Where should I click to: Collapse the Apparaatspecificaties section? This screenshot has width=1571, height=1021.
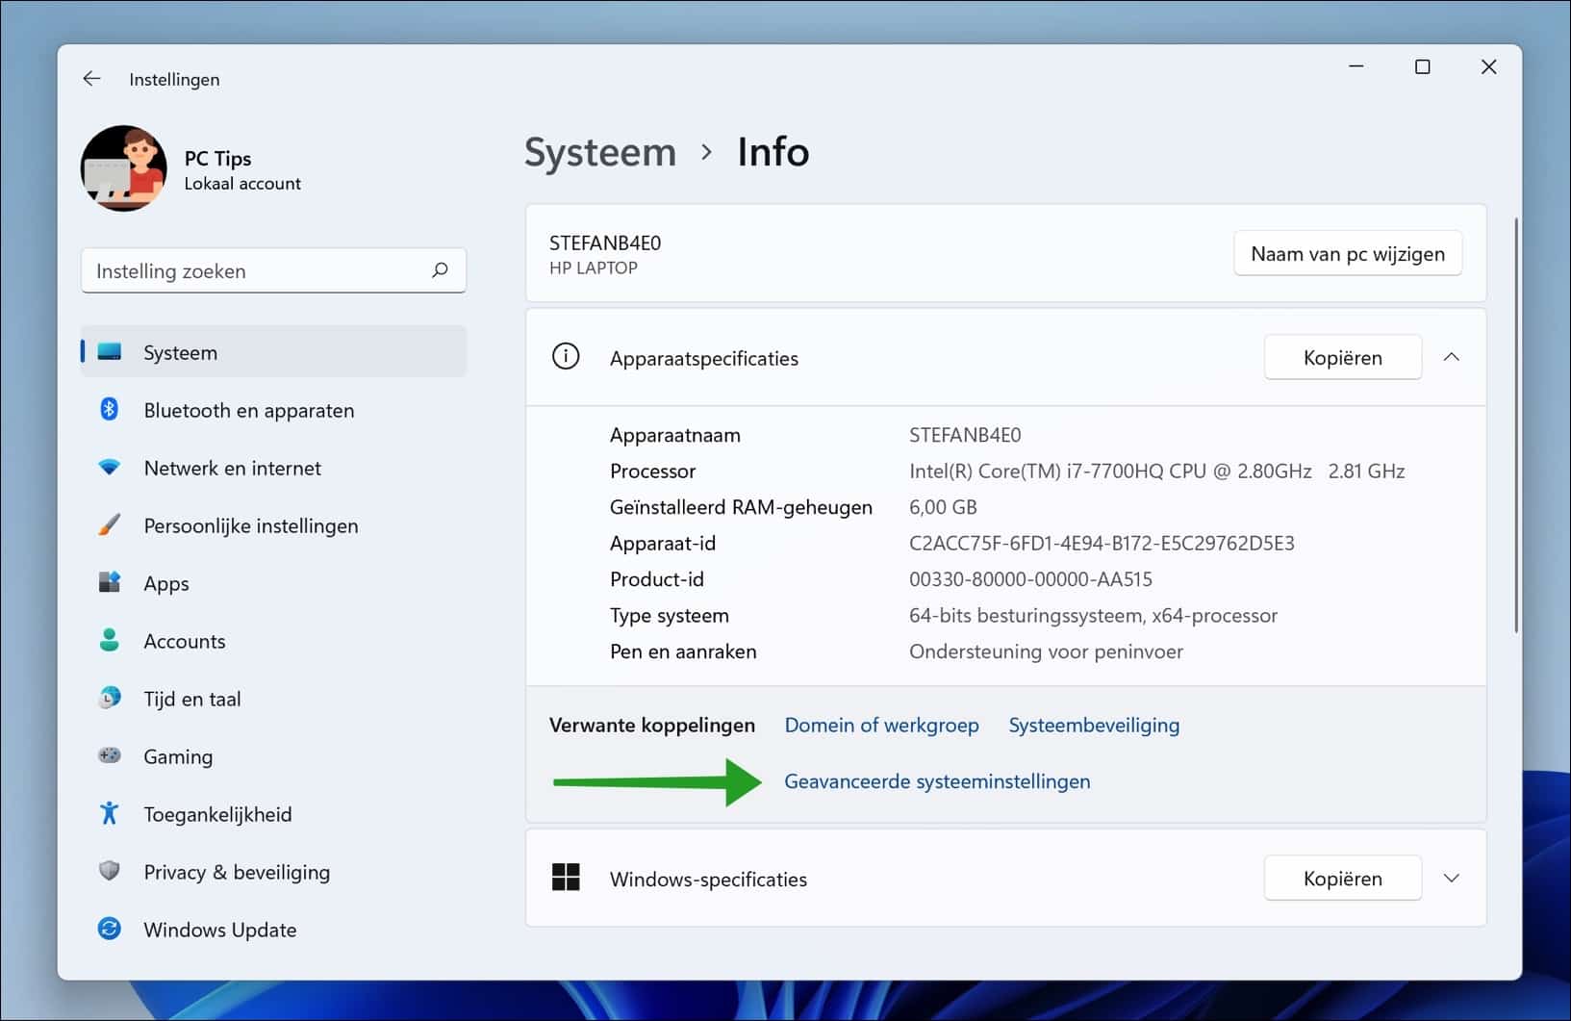(x=1452, y=357)
